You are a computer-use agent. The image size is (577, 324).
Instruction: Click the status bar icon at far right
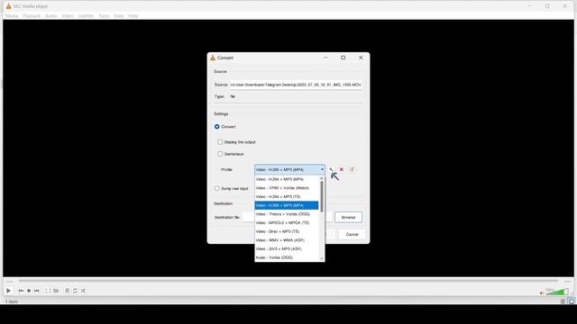pos(571,301)
